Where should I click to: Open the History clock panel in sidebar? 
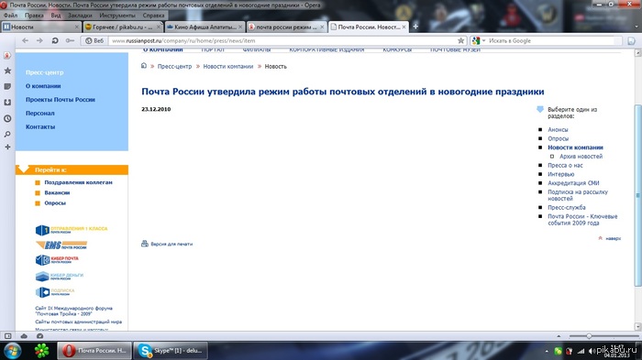point(7,119)
